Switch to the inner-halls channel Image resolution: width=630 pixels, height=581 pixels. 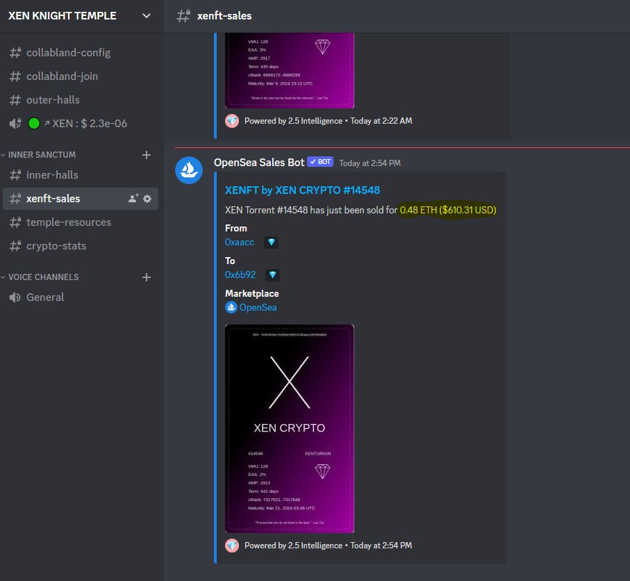52,174
